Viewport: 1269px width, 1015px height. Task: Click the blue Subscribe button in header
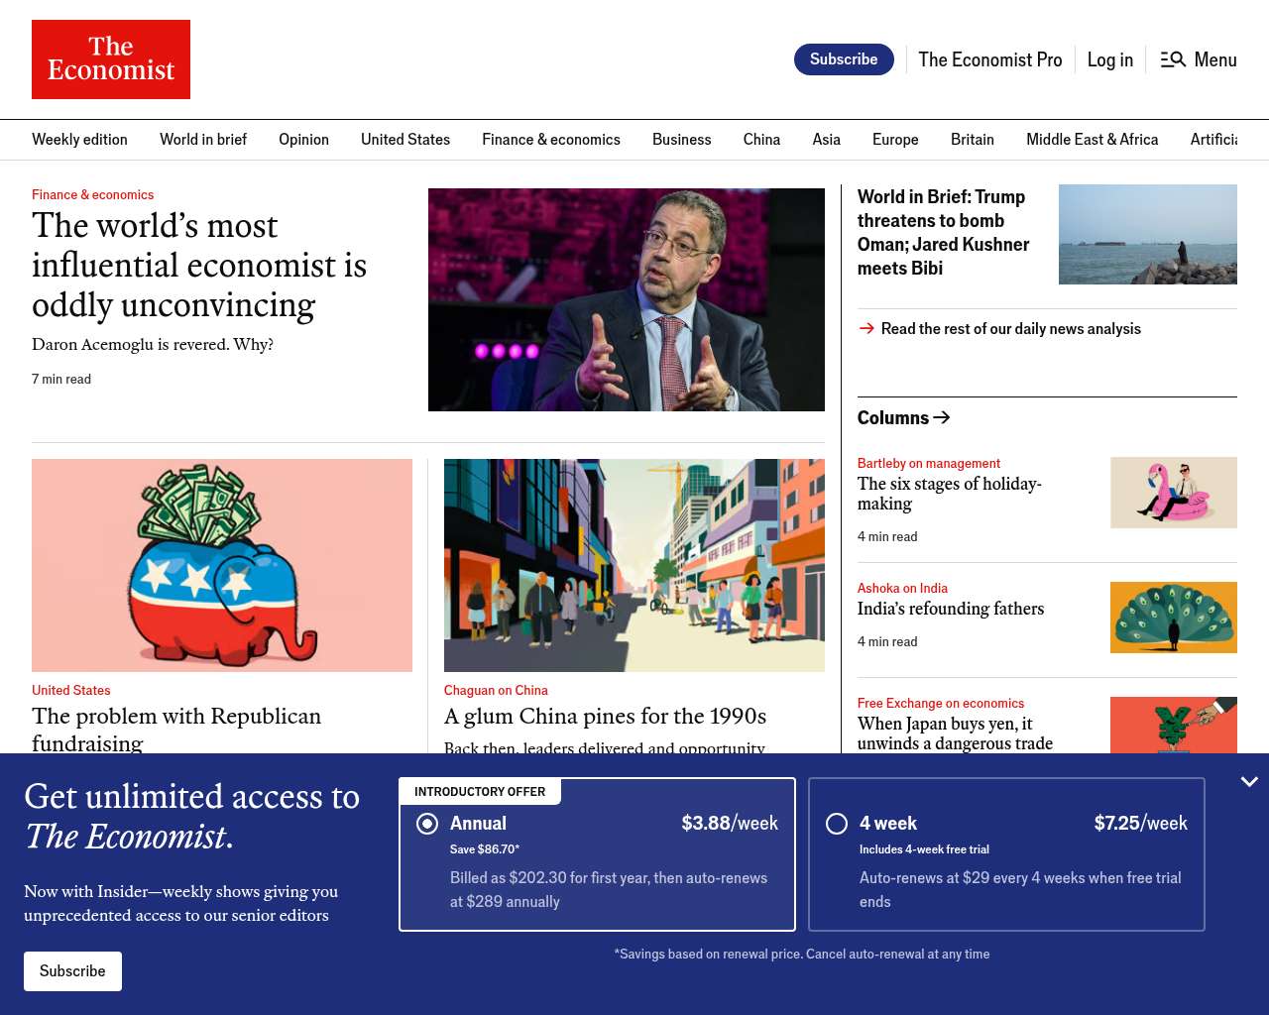844,59
